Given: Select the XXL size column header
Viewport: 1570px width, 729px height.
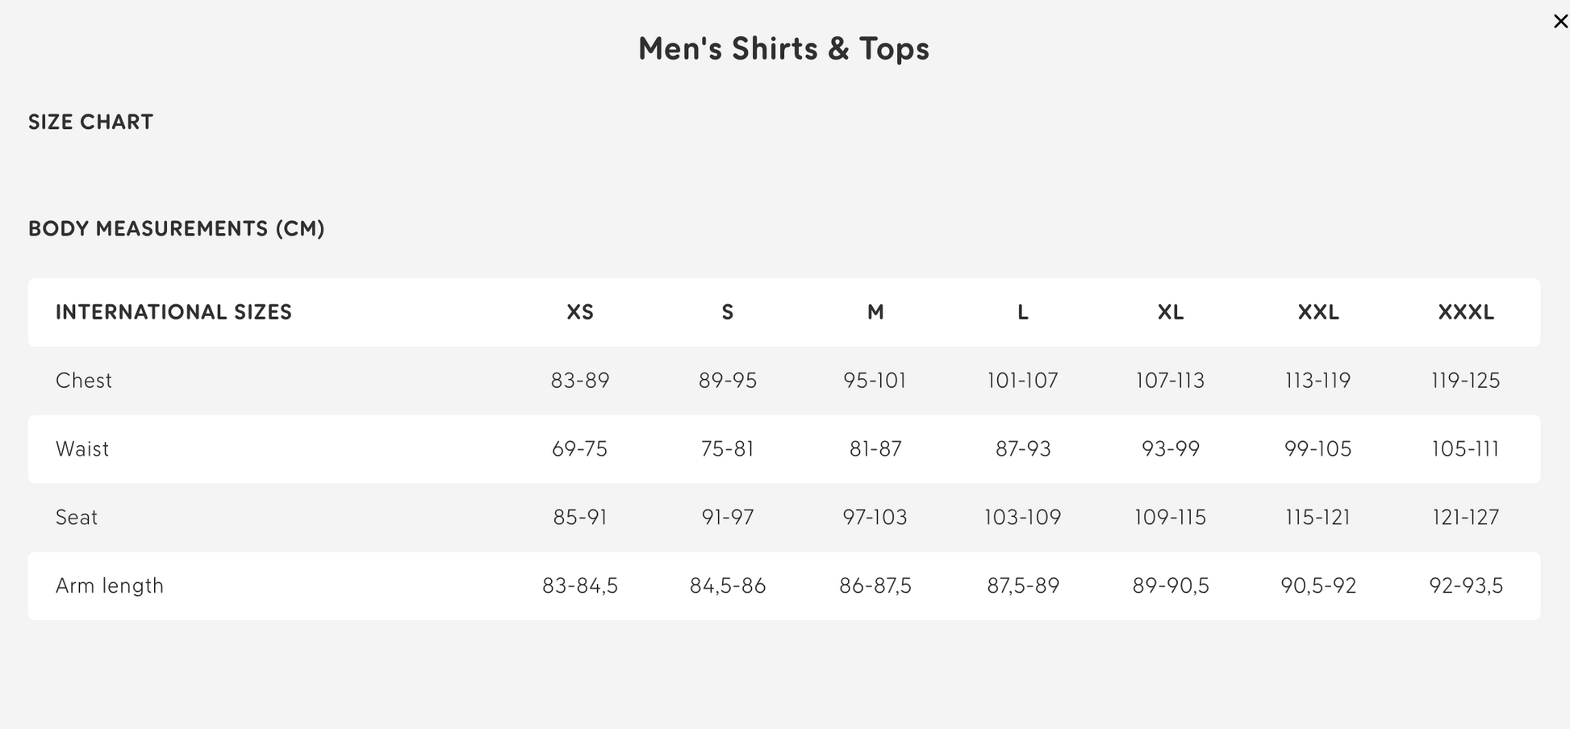Looking at the screenshot, I should coord(1317,313).
